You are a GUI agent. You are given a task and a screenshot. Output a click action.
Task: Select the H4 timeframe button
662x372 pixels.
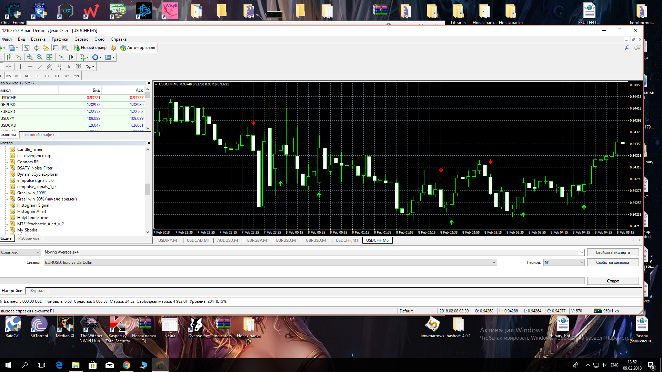pyautogui.click(x=47, y=76)
